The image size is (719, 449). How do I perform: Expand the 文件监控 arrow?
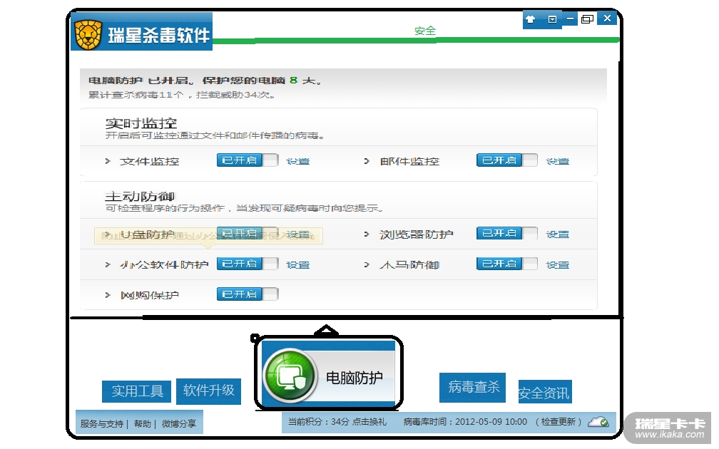[x=108, y=161]
